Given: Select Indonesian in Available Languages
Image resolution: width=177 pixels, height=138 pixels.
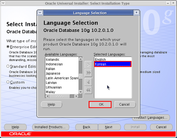Looking at the screenshot, I should click(x=62, y=64).
